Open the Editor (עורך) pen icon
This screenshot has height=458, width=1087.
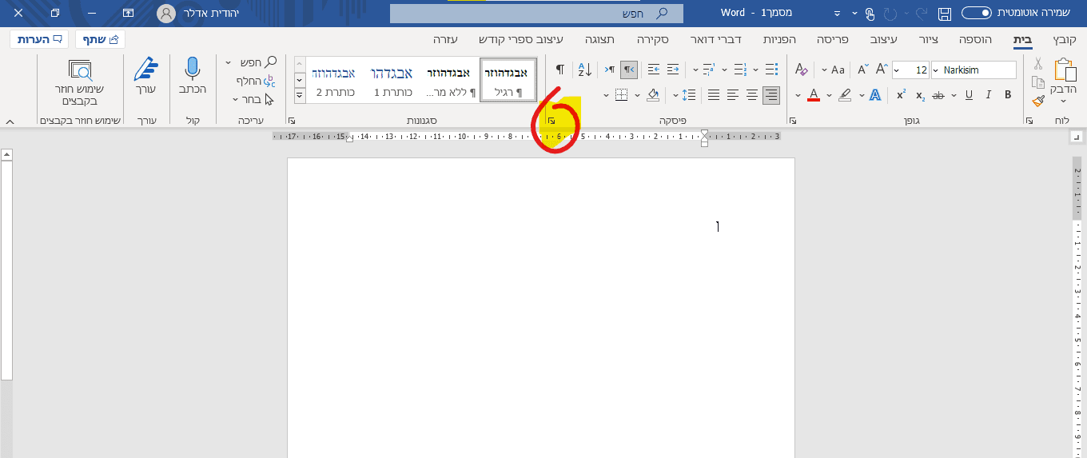point(145,70)
